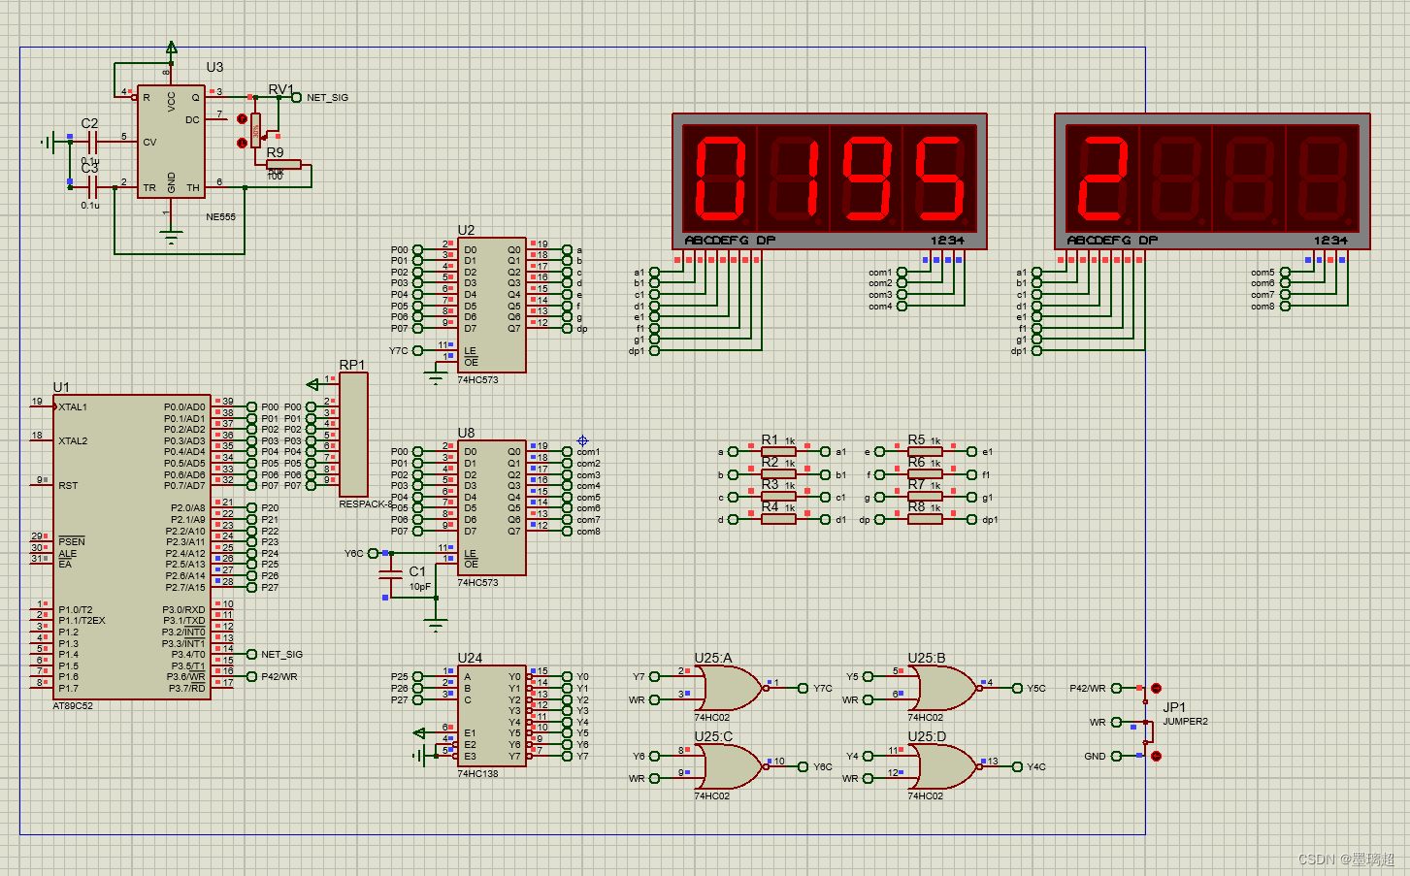Select the U3 NE555 timer chip

click(x=171, y=142)
